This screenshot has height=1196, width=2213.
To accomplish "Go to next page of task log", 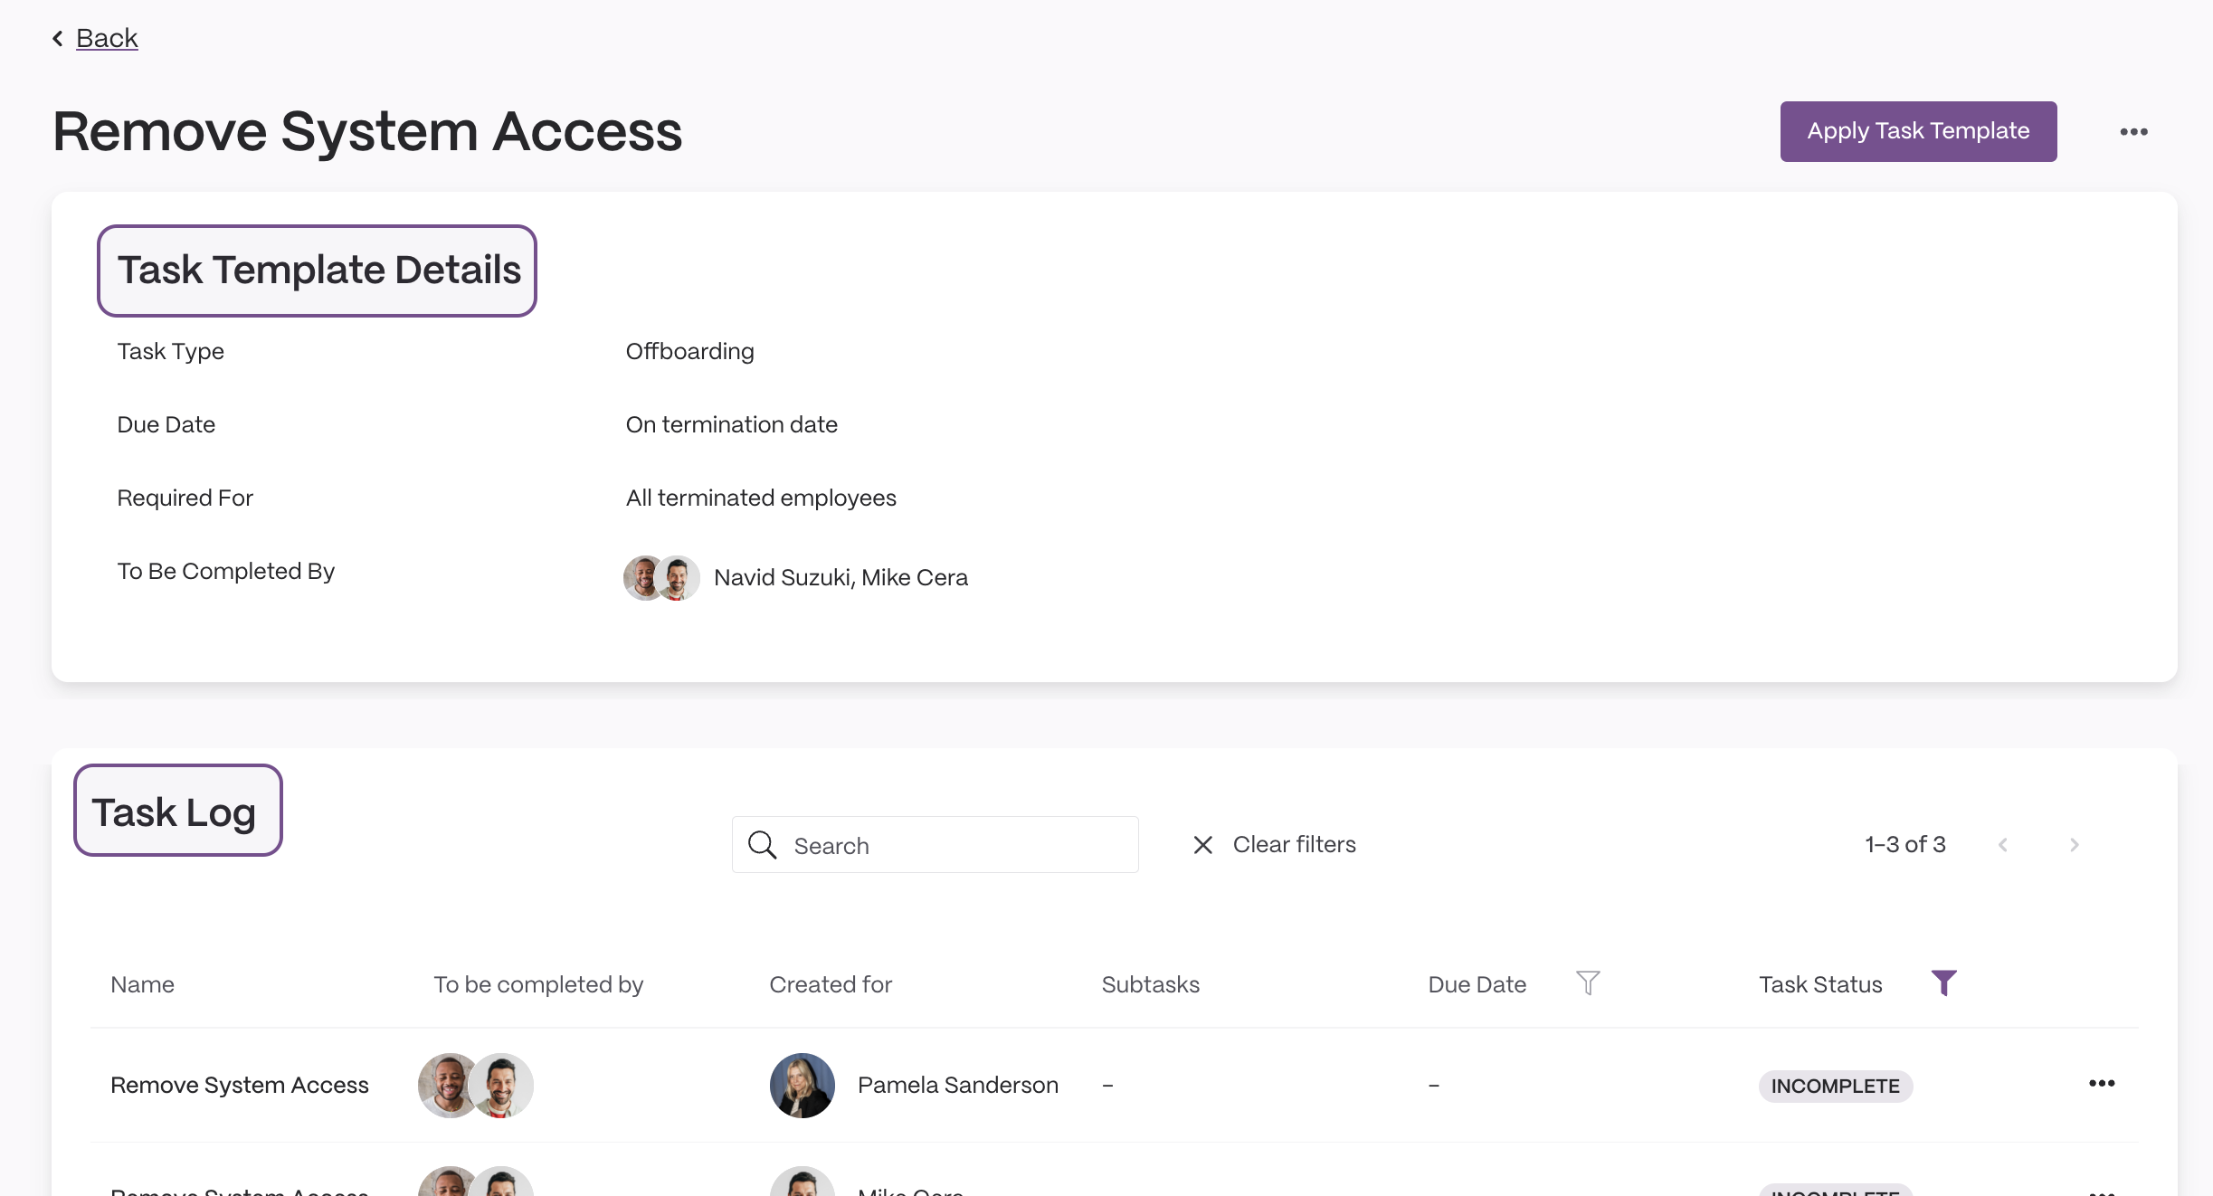I will (x=2075, y=845).
